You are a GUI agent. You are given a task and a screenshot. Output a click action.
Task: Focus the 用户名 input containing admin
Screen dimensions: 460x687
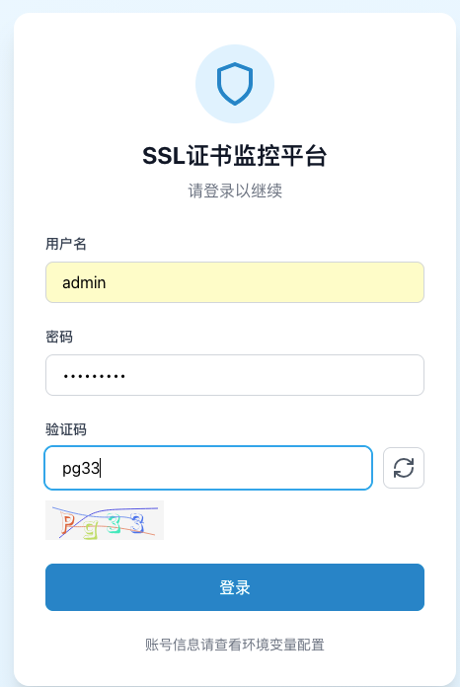tap(235, 282)
